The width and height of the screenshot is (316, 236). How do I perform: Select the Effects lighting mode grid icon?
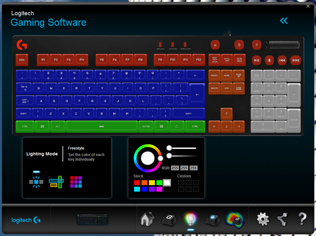[x=76, y=182]
